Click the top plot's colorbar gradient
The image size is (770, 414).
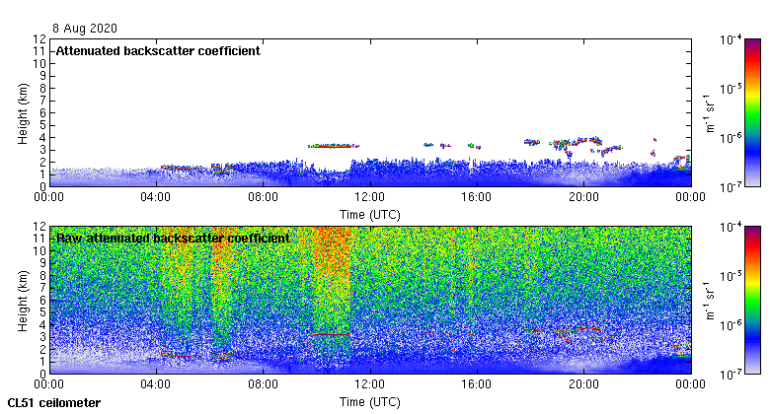[752, 112]
